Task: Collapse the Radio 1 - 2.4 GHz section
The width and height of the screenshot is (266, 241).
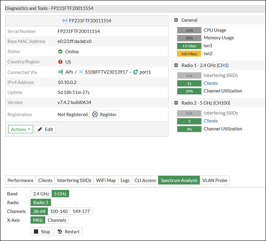Action: [176, 66]
